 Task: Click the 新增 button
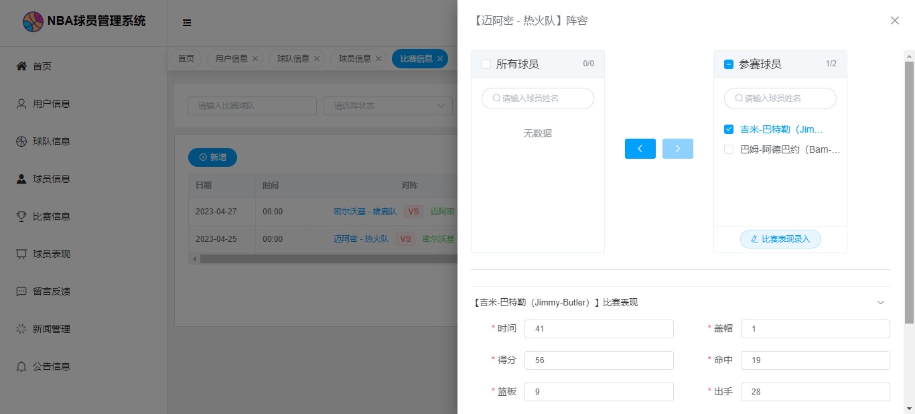212,157
